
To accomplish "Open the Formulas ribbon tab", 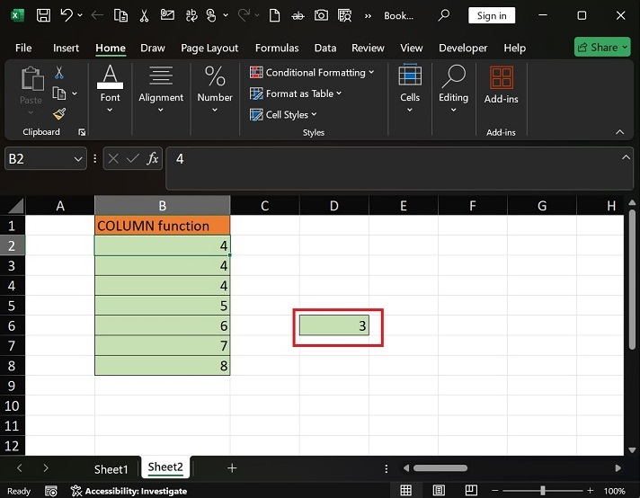I will click(277, 48).
